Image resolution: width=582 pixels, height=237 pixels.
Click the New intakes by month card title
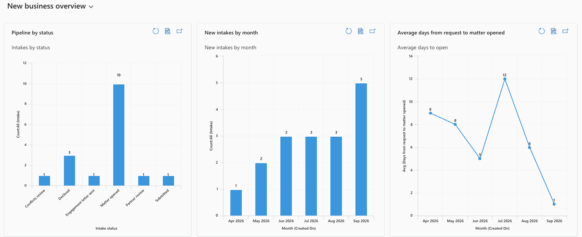(x=231, y=33)
